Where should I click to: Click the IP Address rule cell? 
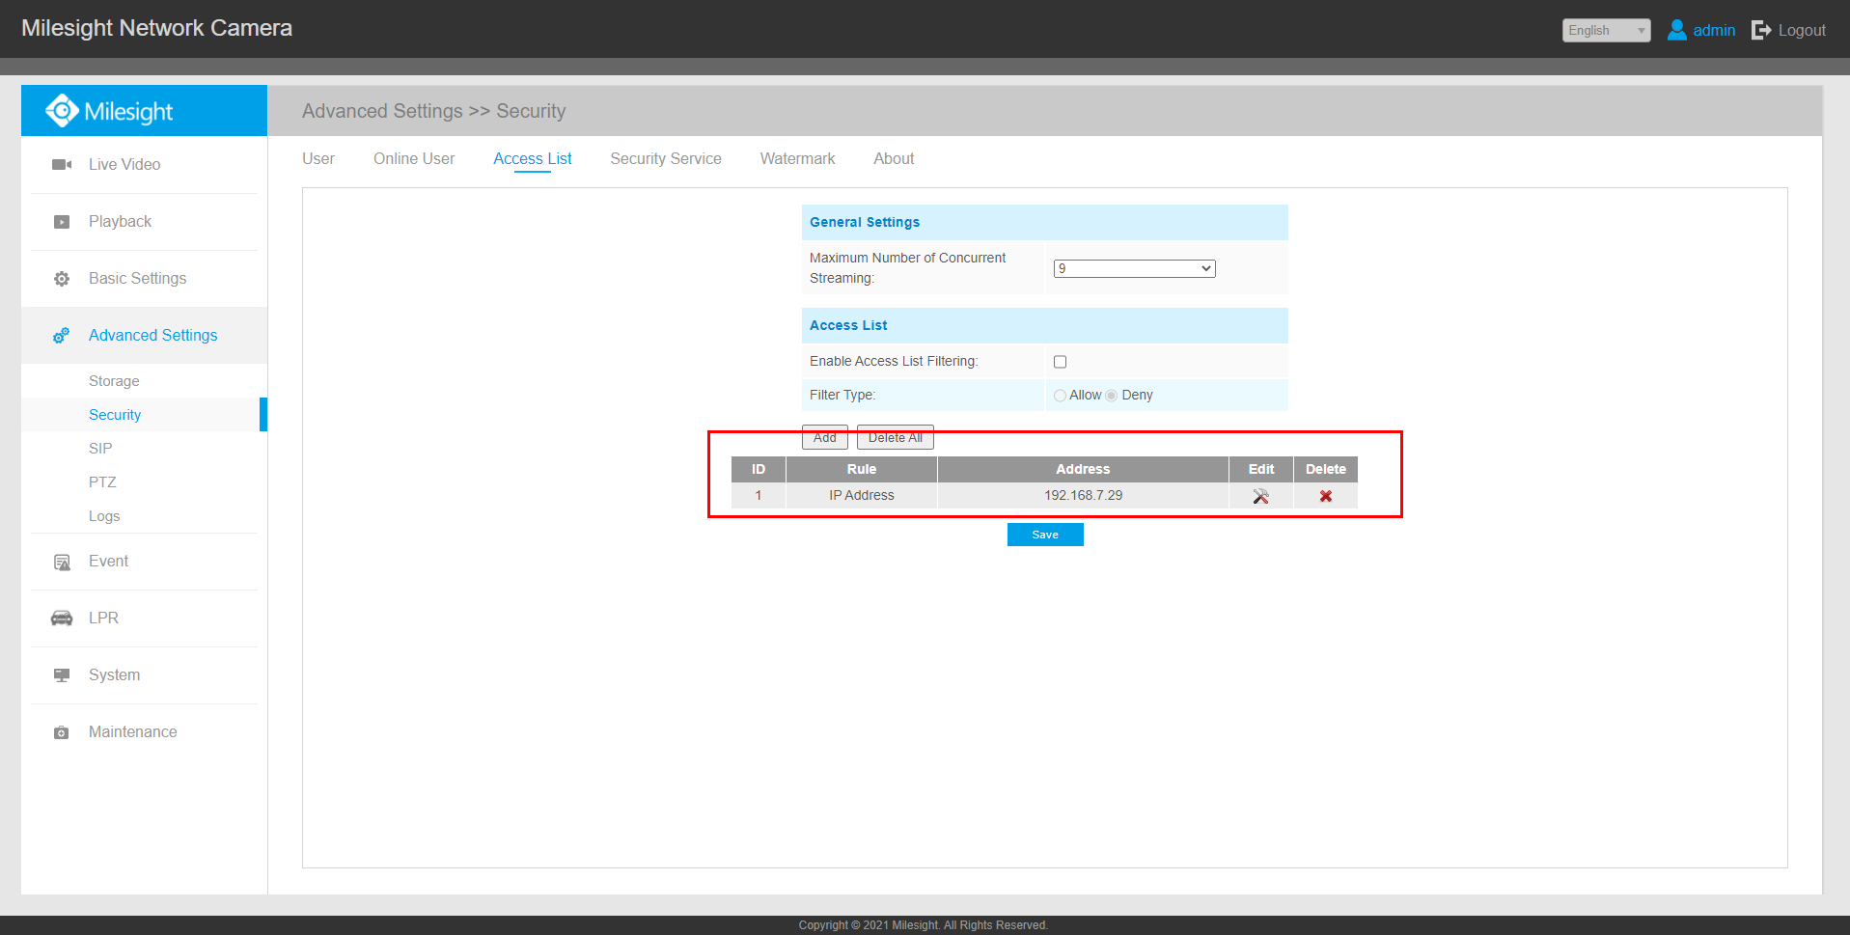click(x=862, y=496)
